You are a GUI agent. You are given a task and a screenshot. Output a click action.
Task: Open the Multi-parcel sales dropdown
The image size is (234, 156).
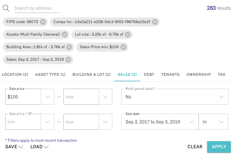175,97
